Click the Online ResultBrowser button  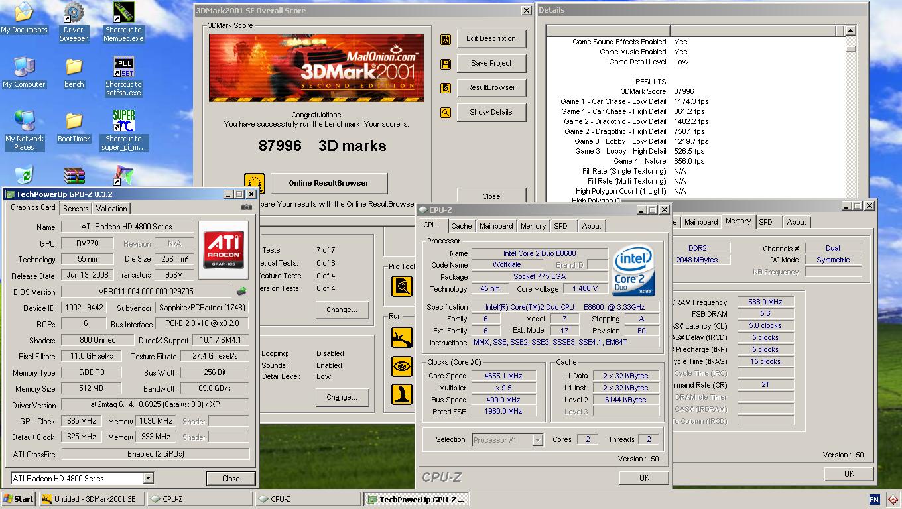click(328, 184)
